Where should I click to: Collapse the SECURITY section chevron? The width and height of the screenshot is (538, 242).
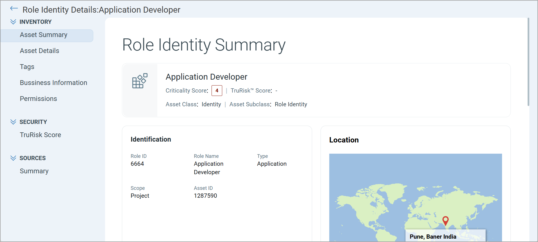point(13,122)
